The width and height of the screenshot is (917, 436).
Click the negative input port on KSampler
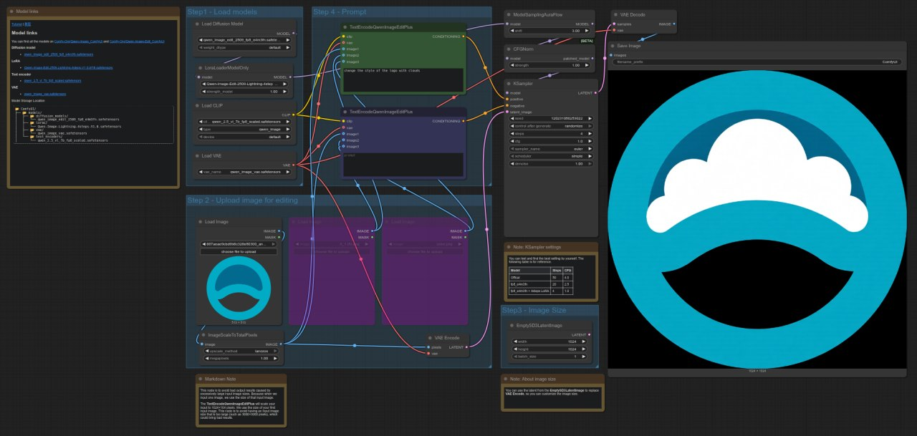tap(509, 105)
